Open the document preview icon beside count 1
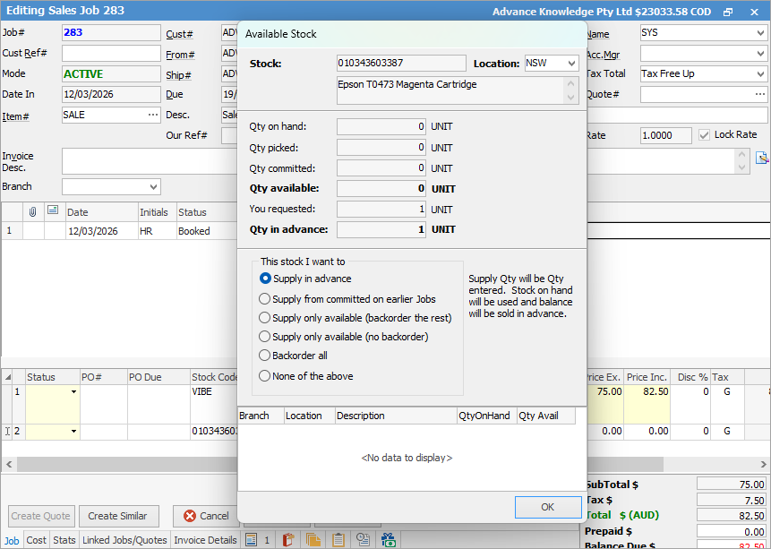Image resolution: width=771 pixels, height=549 pixels. pos(252,540)
